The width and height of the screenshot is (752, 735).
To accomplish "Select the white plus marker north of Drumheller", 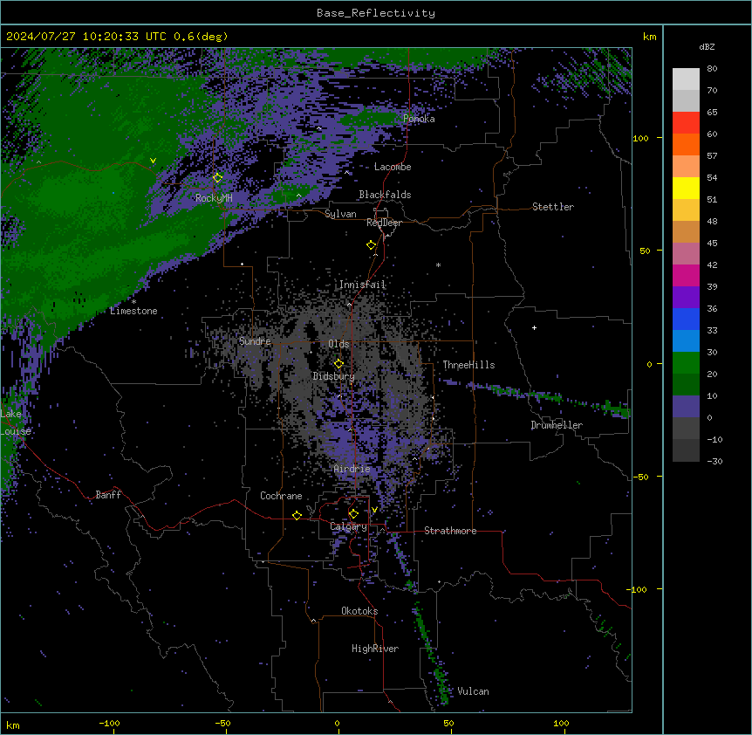I will 534,327.
